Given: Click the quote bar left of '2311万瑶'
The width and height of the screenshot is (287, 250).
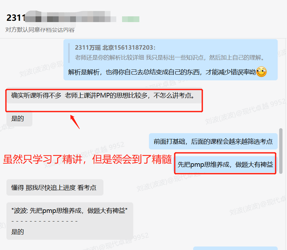Looking at the screenshot, I should pos(69,53).
